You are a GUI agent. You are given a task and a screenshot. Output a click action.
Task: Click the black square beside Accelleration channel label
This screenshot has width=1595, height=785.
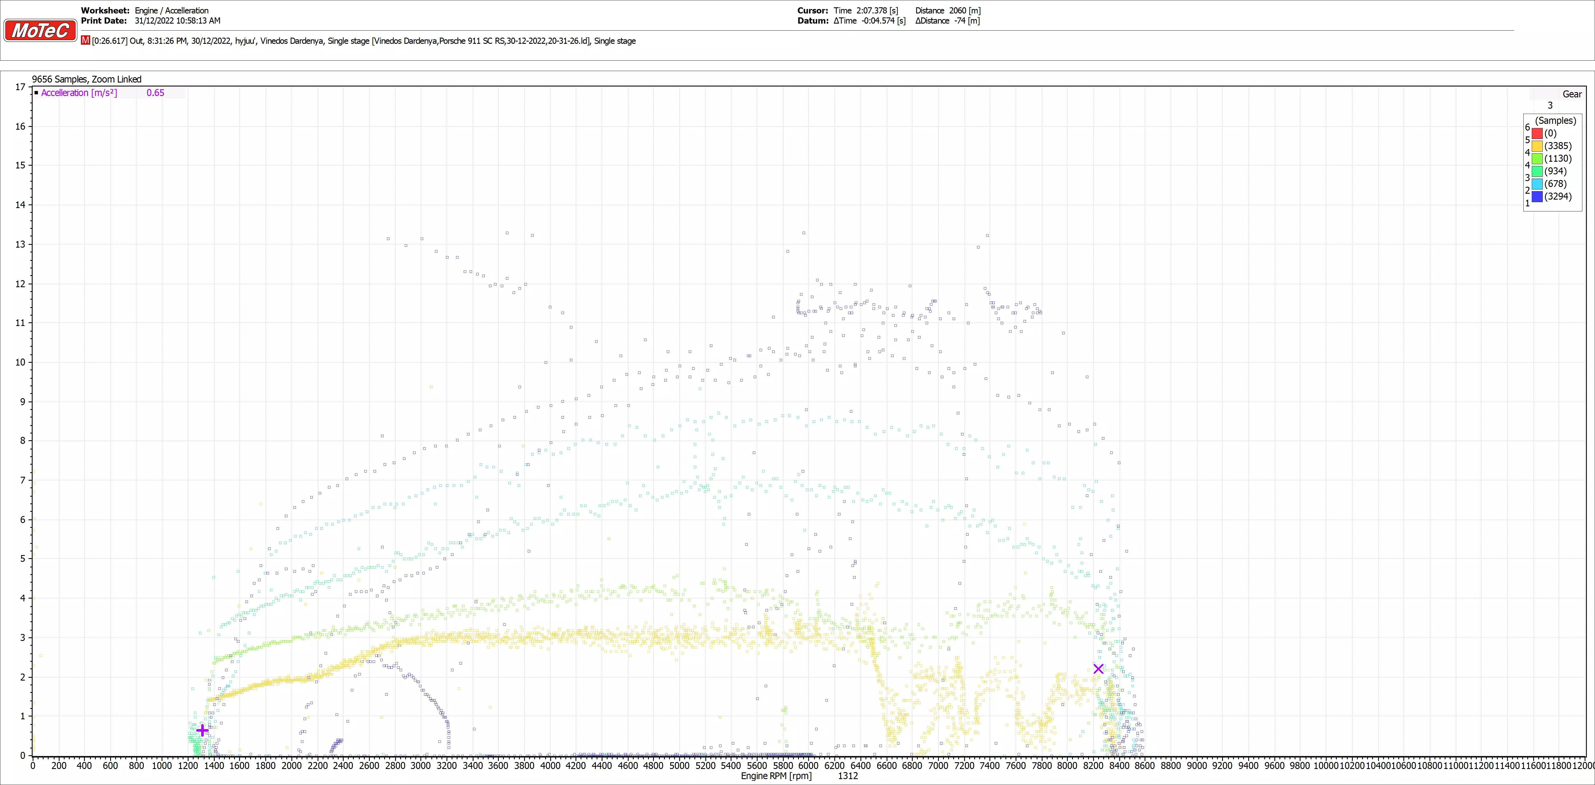click(37, 93)
